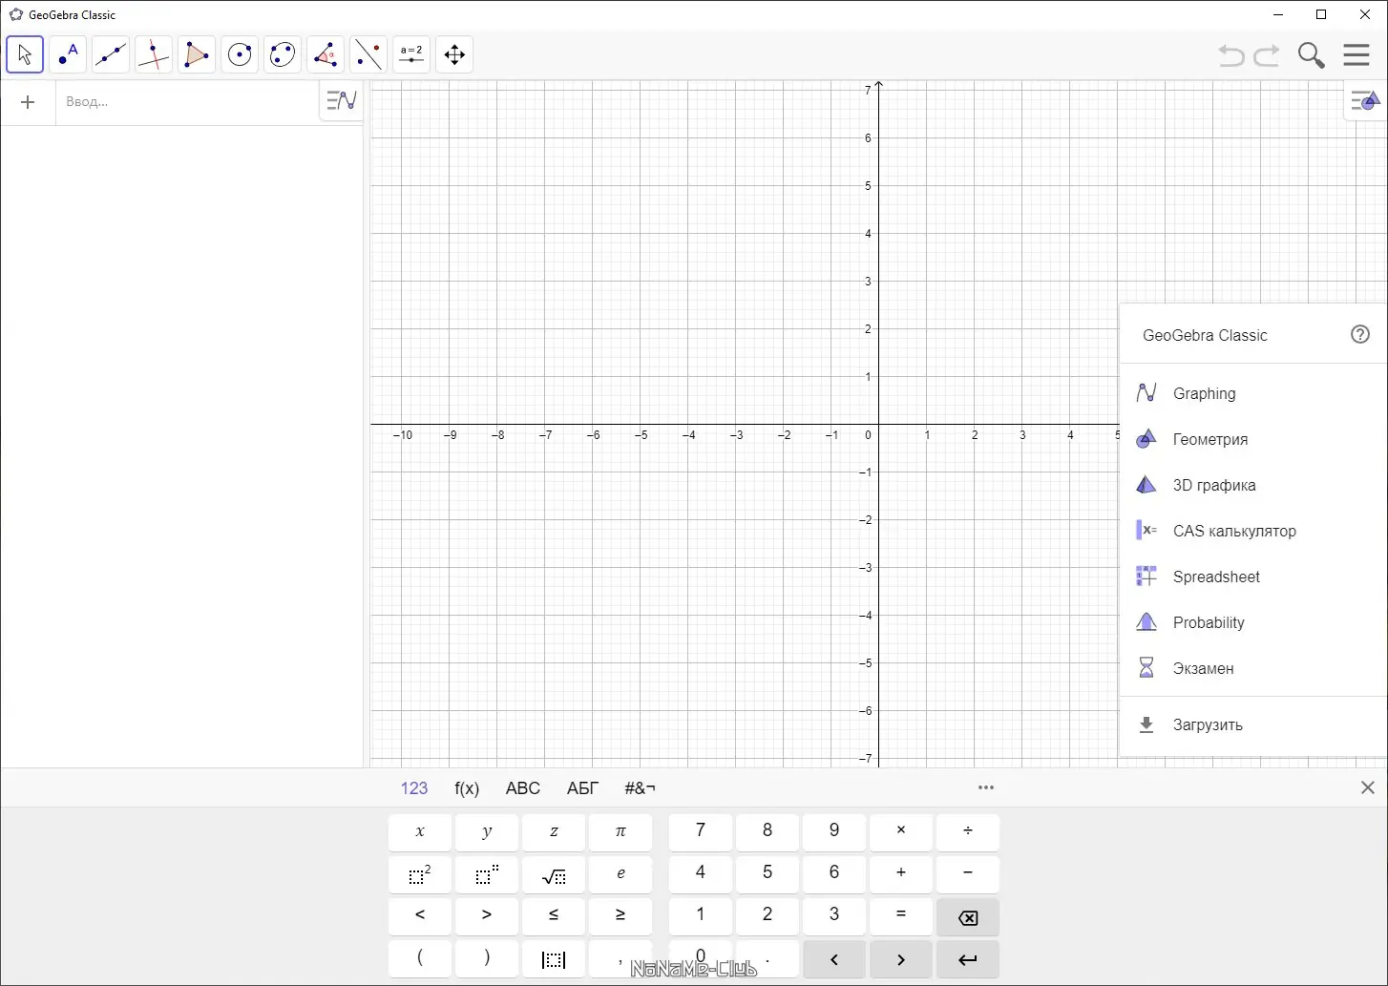1388x986 pixels.
Task: Switch keyboard to the 123 tab
Action: tap(414, 788)
